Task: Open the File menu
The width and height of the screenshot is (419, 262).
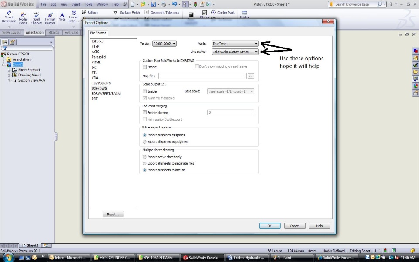Action: 44,4
